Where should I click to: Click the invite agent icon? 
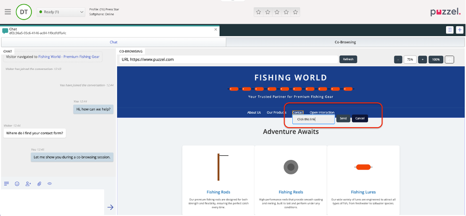pyautogui.click(x=28, y=184)
